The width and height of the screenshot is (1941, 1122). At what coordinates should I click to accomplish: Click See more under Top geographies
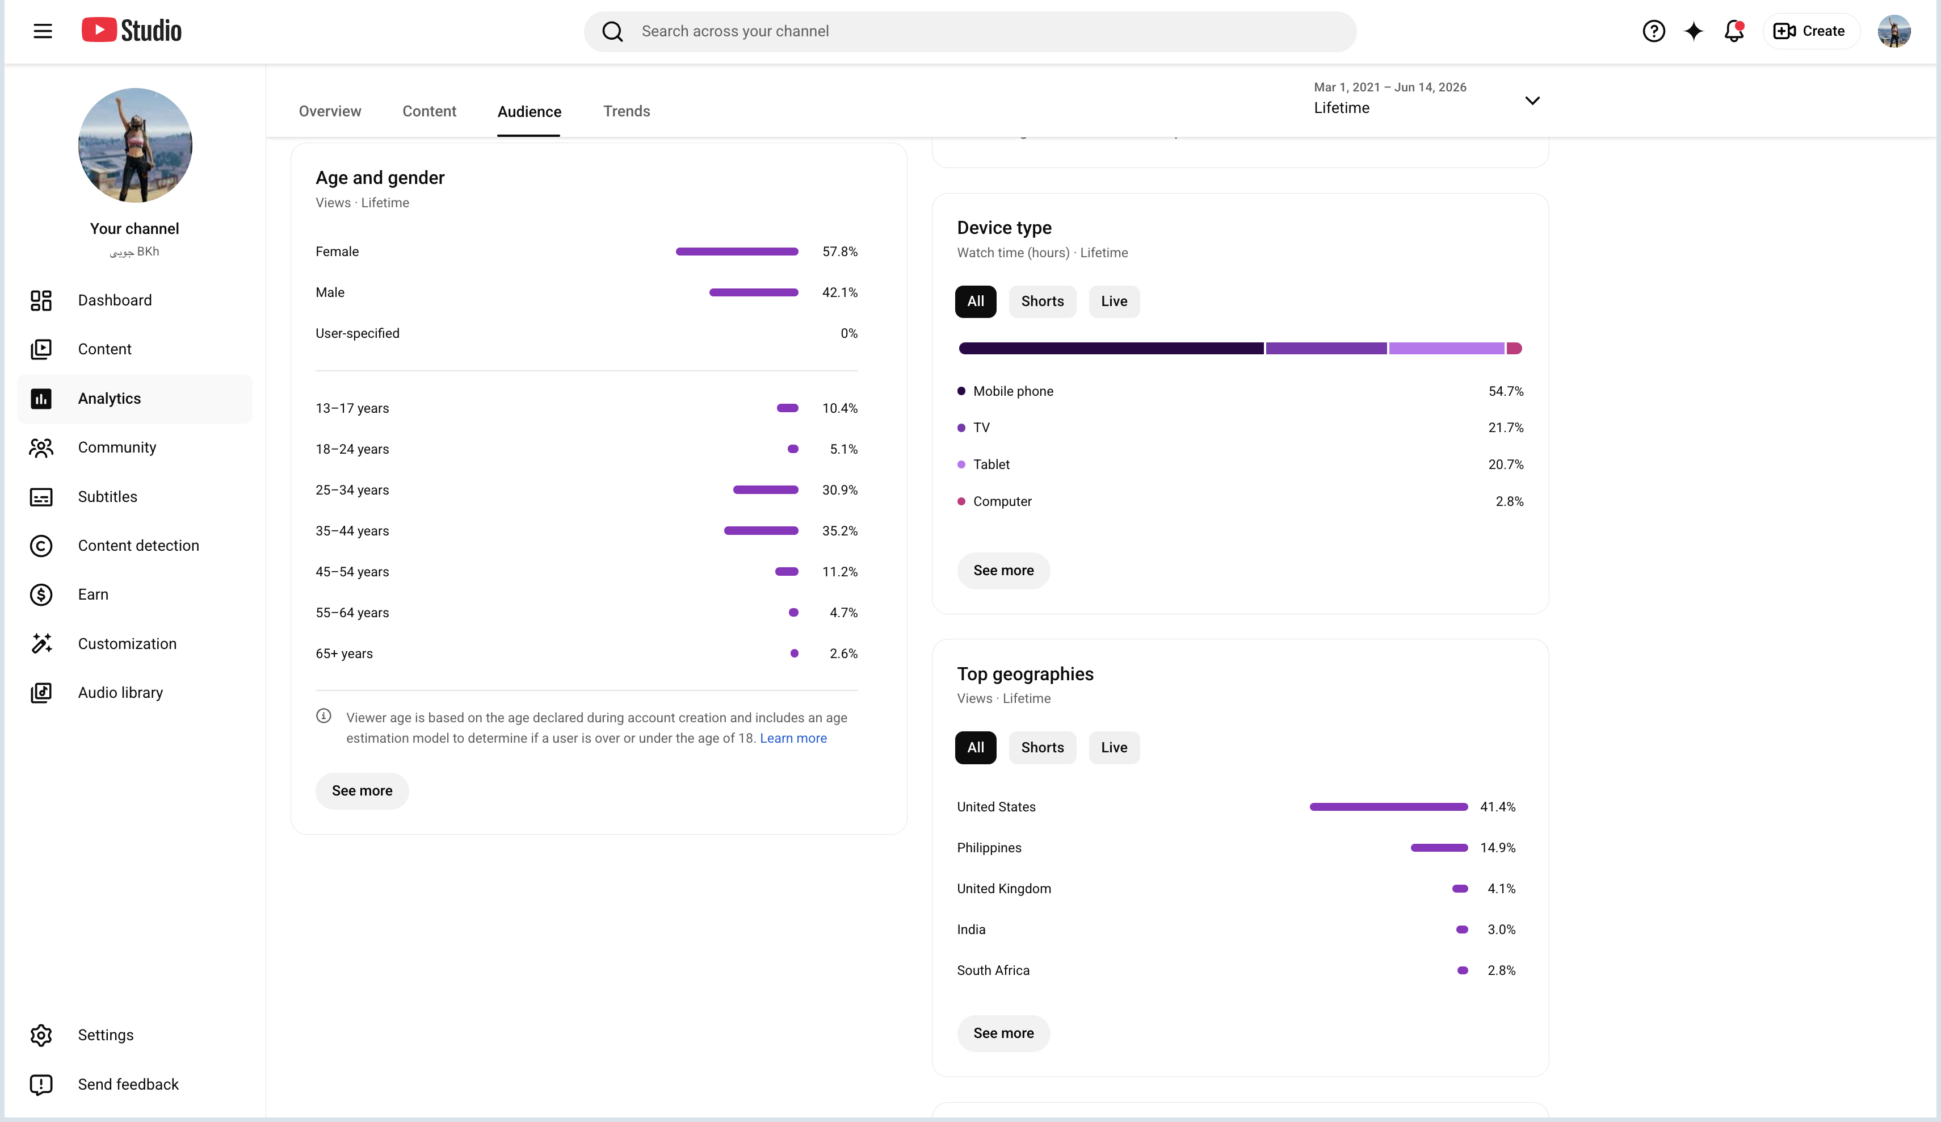tap(1003, 1033)
